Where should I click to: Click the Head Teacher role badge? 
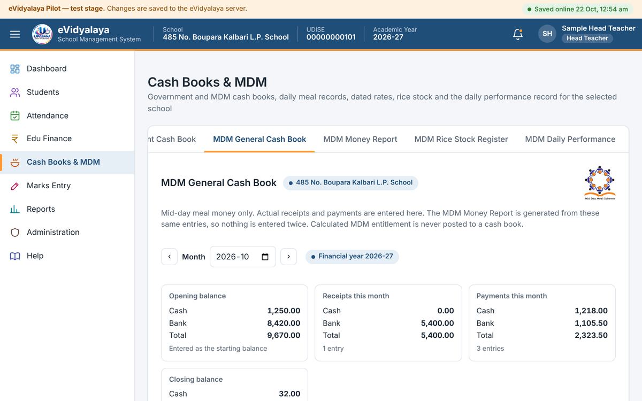tap(587, 38)
